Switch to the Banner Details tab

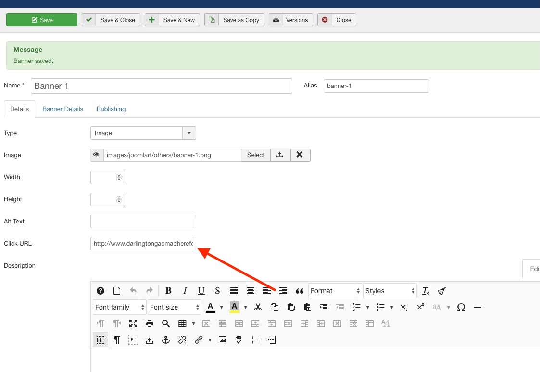point(63,109)
